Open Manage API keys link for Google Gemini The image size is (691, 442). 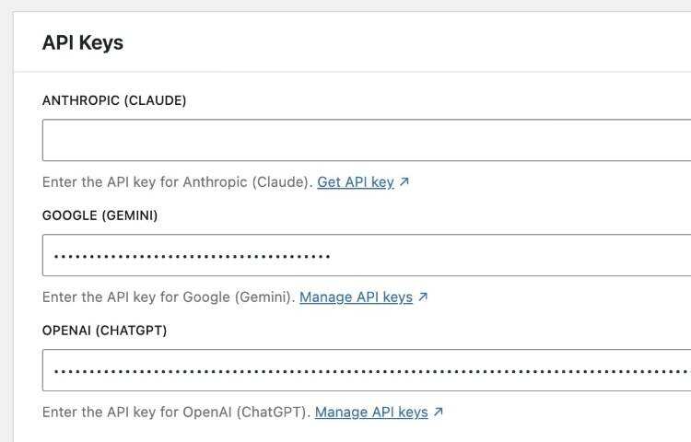coord(356,297)
